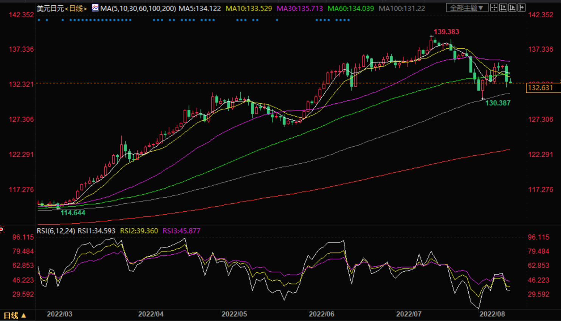Open the 全部主题 dropdown
This screenshot has width=561, height=321.
click(467, 8)
